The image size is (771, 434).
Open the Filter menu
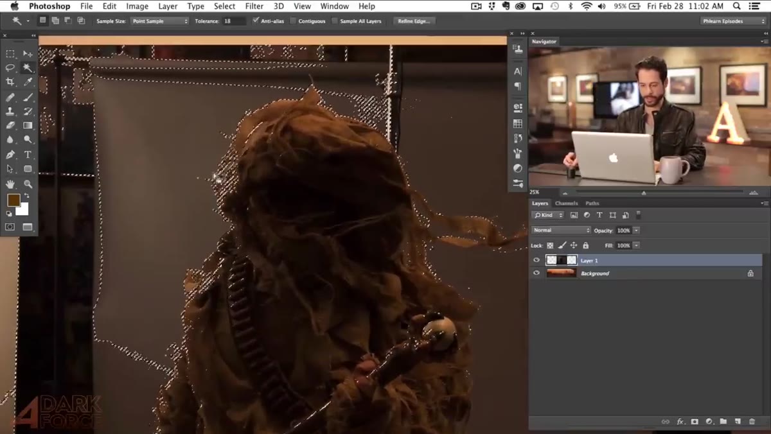[254, 6]
